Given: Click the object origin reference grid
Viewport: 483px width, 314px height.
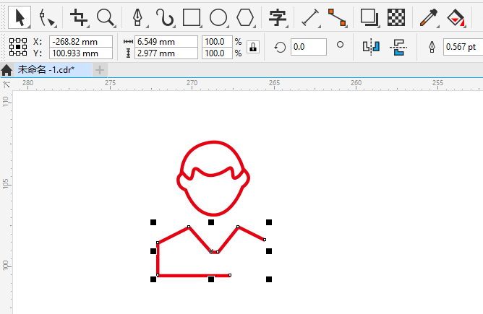Looking at the screenshot, I should (18, 47).
